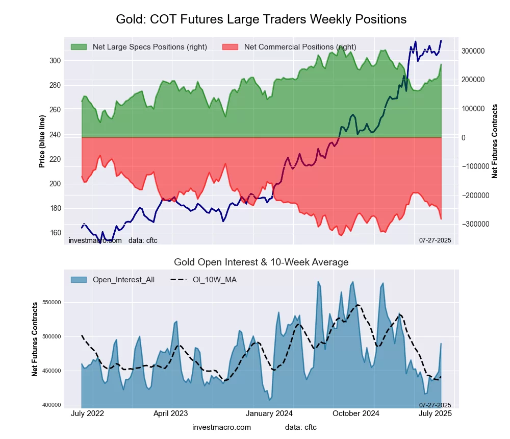510x439 pixels.
Task: Click the investmacro.com text at page bottom
Action: (221, 427)
